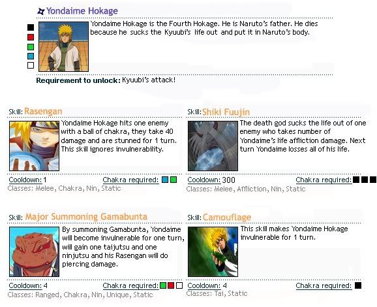Click the Cooldown label under Shiki Fuujin

click(x=204, y=180)
